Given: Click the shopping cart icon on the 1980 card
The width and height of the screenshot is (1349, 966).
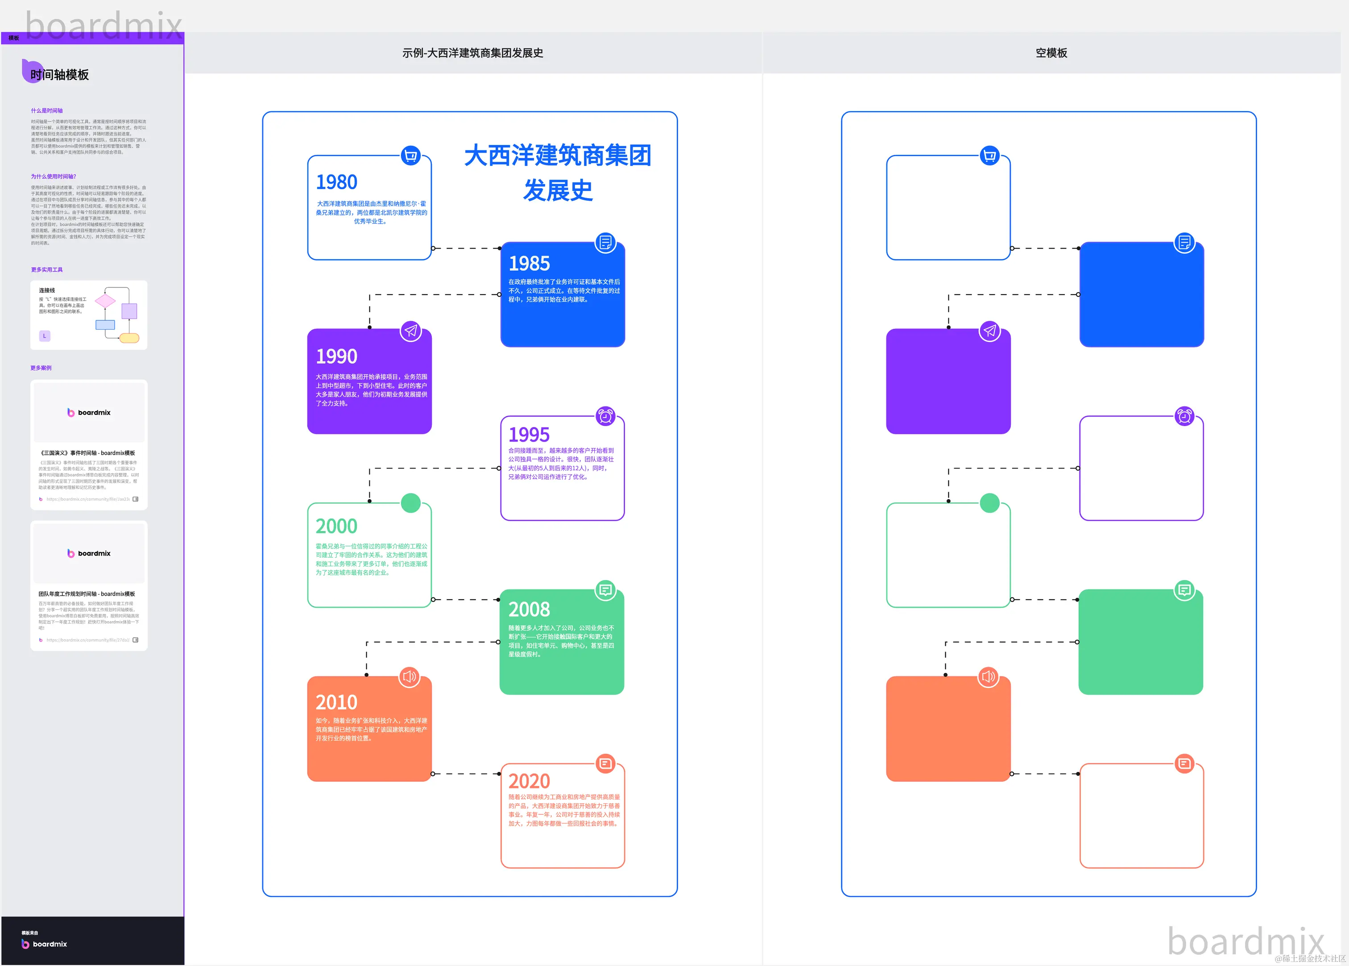Looking at the screenshot, I should pyautogui.click(x=410, y=156).
